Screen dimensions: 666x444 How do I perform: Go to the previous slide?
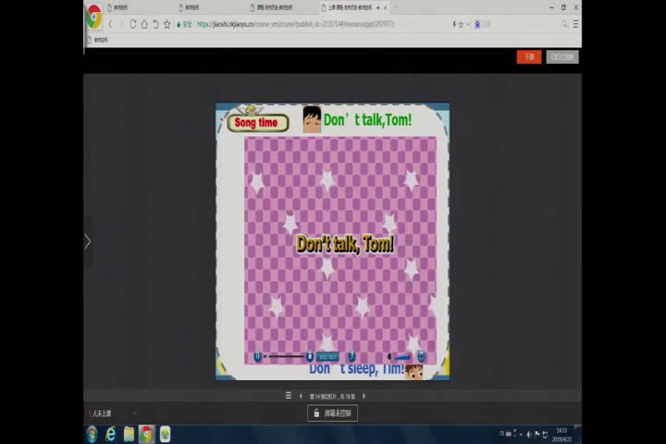301,396
